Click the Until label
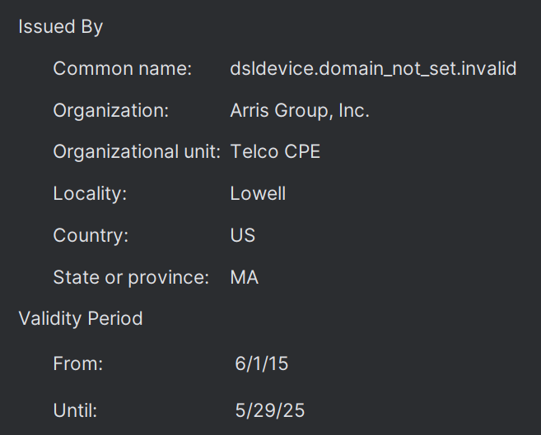The width and height of the screenshot is (541, 435). pos(75,410)
